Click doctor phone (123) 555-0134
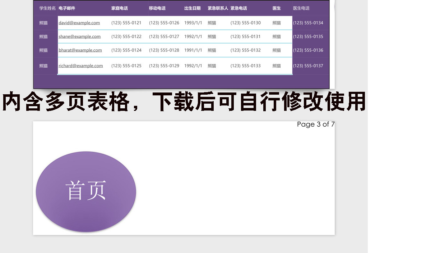The image size is (431, 253). [308, 23]
